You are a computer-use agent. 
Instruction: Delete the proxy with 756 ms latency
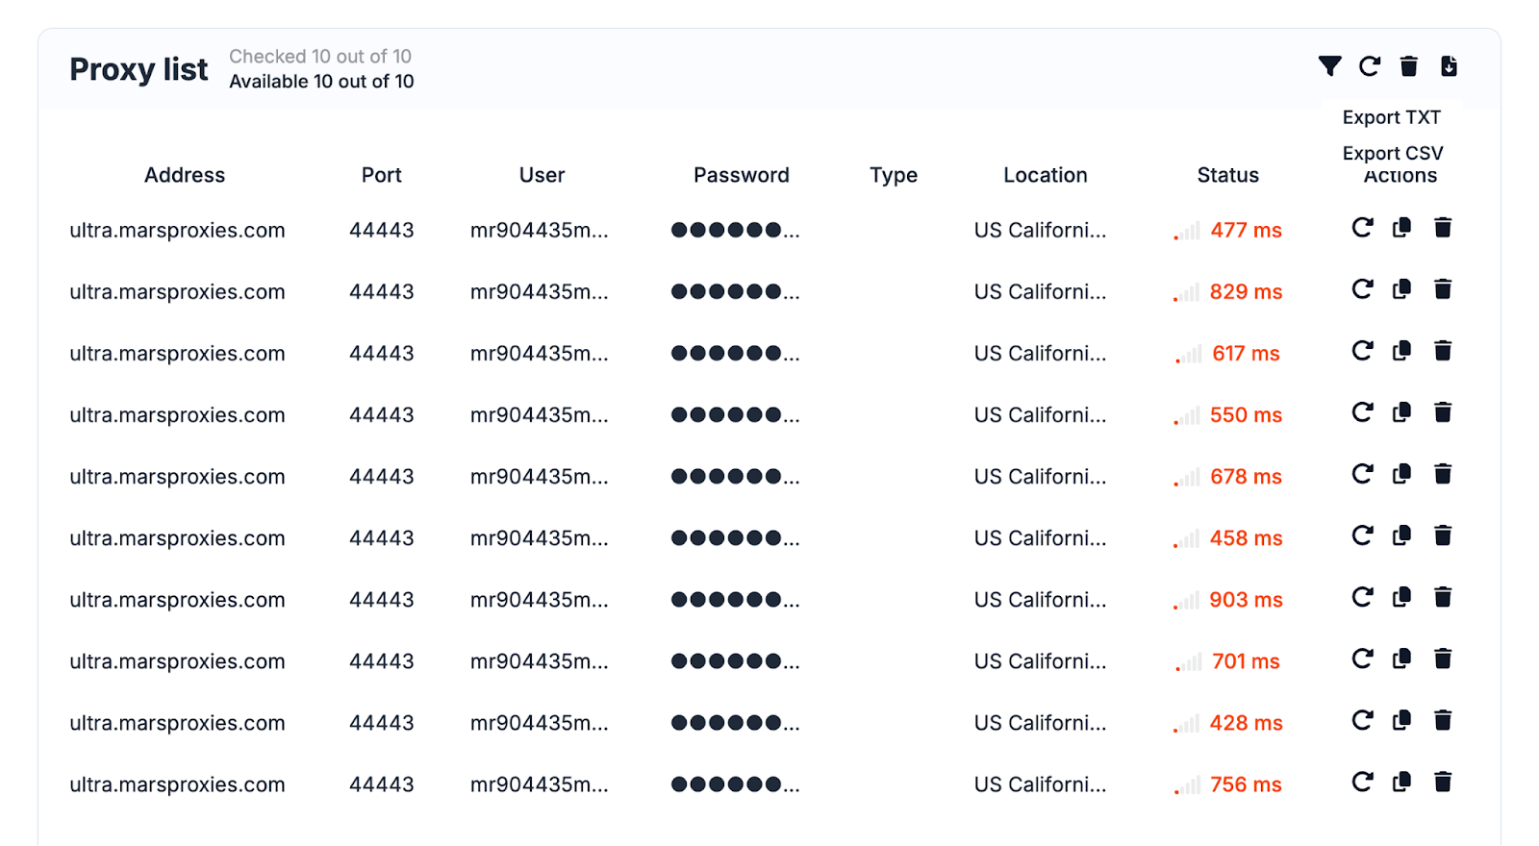pos(1443,782)
